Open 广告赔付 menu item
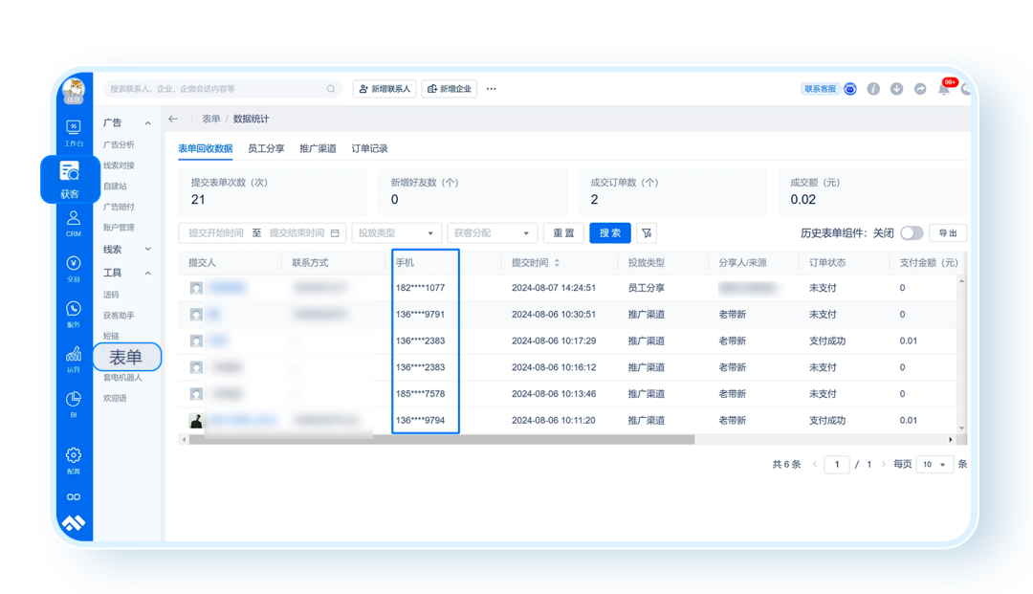Viewport: 1033px width, 594px height. [119, 207]
